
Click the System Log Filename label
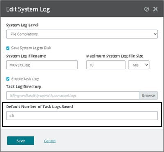[26, 56]
